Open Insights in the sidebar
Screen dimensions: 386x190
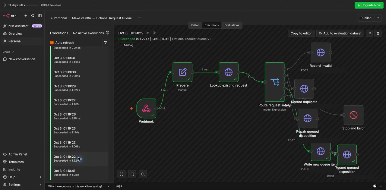coord(22,169)
